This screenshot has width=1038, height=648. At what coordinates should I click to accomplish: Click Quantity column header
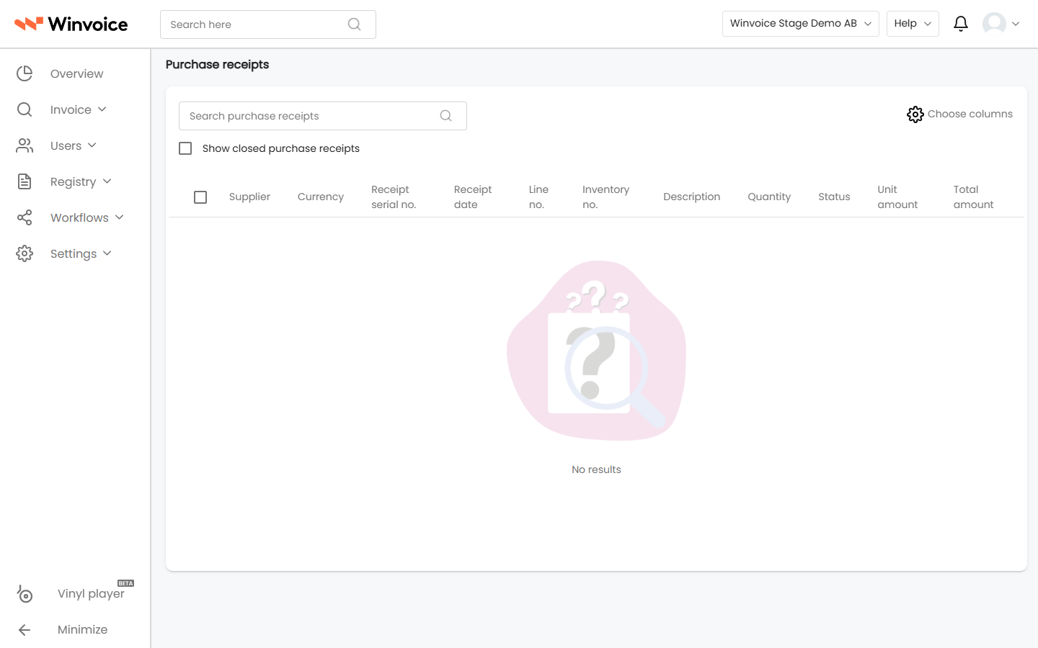coord(769,197)
